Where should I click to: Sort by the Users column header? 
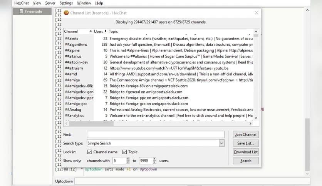[x=100, y=32]
